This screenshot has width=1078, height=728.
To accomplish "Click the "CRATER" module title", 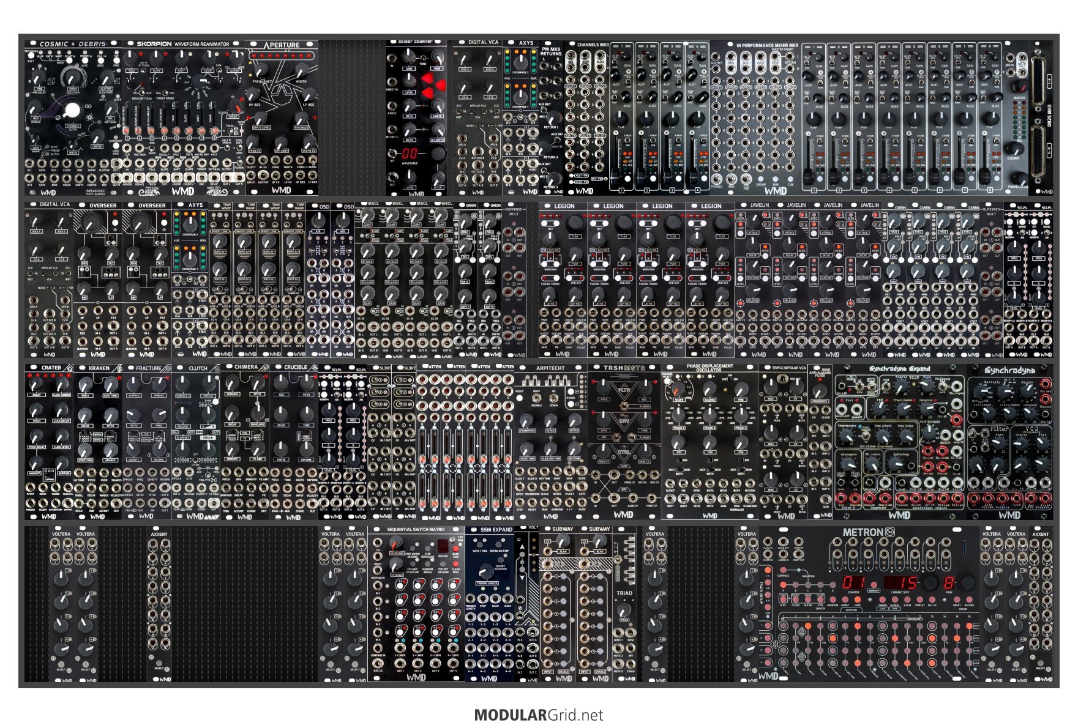I will (51, 368).
